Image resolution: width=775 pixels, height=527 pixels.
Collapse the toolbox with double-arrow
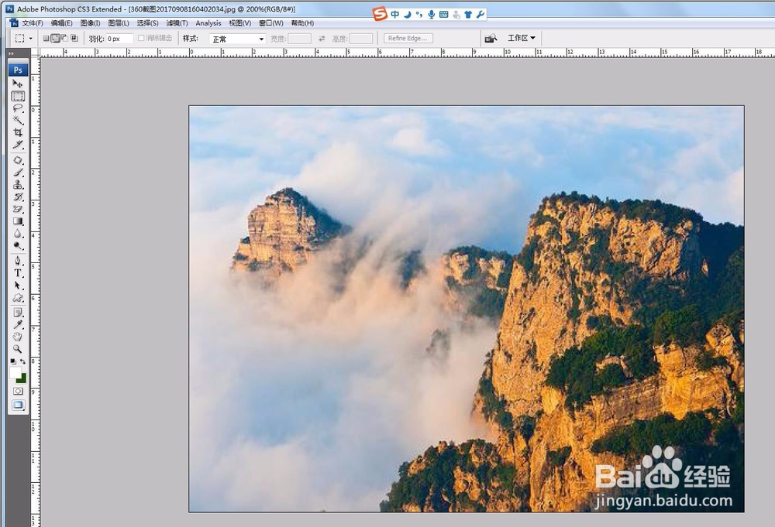[x=12, y=53]
